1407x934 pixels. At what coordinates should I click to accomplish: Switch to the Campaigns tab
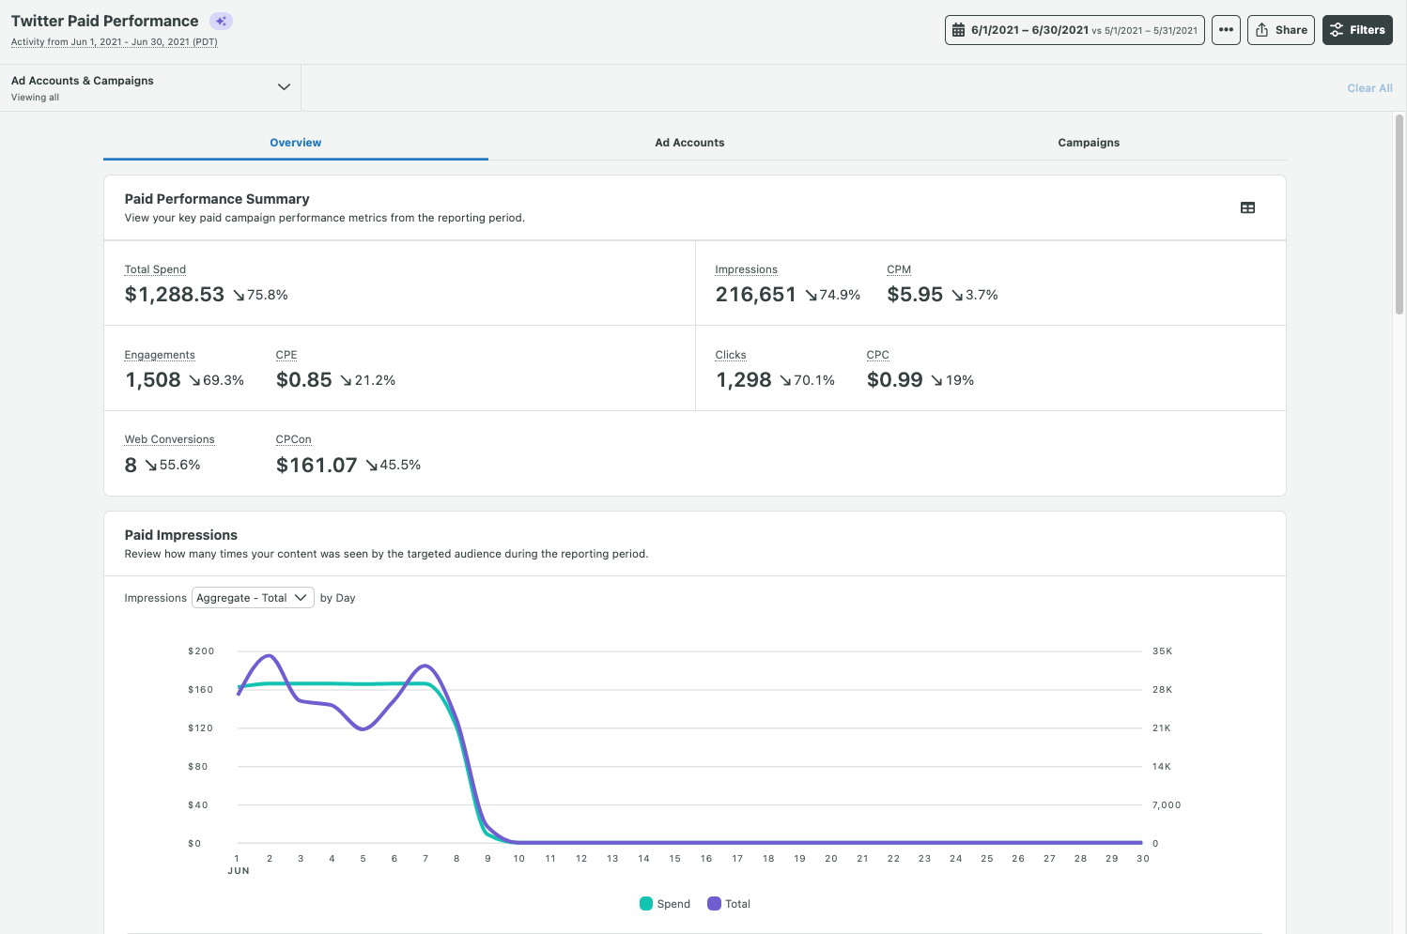[1089, 143]
